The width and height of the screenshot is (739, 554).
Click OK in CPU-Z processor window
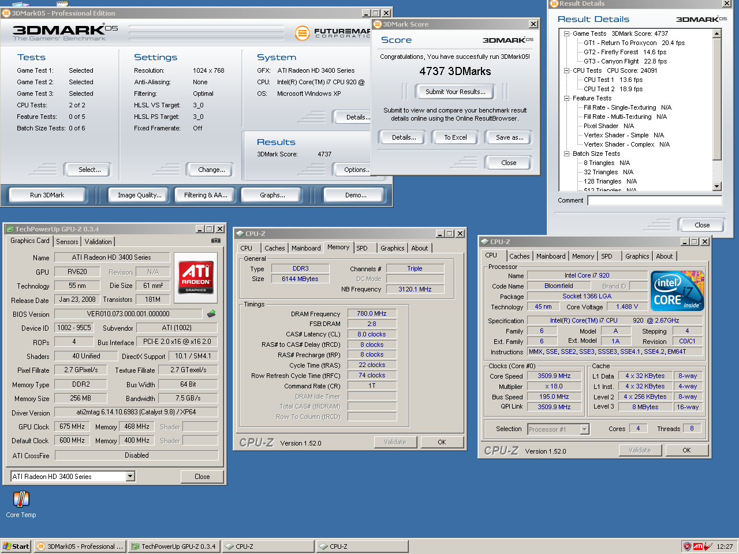pos(686,450)
